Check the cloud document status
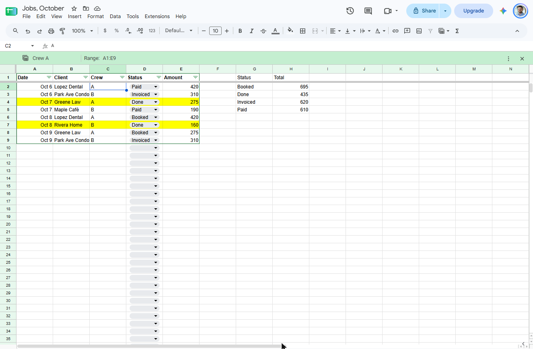 [x=97, y=8]
